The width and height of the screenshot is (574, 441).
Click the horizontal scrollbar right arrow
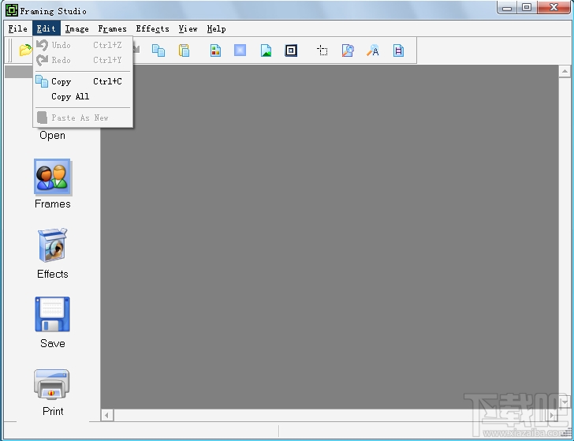point(552,415)
